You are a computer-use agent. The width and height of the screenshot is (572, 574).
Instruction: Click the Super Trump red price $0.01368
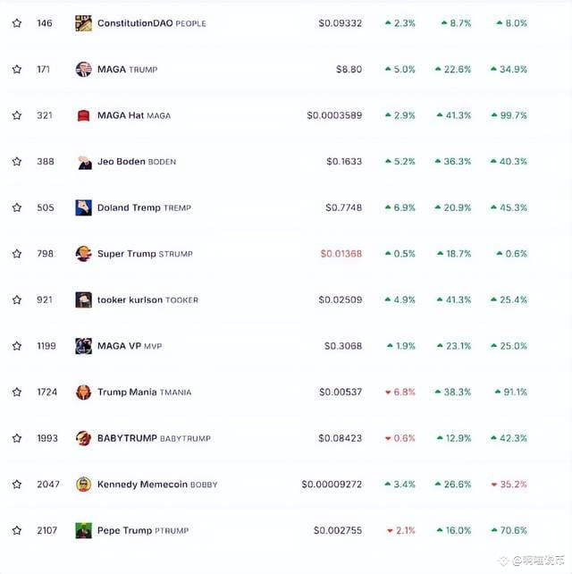(341, 254)
